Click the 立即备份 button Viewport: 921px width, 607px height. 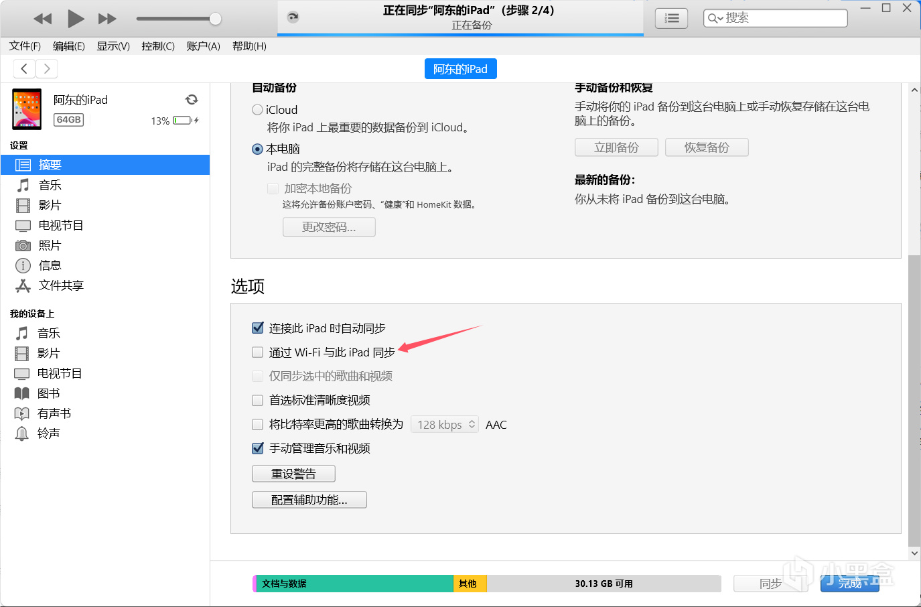click(x=616, y=147)
